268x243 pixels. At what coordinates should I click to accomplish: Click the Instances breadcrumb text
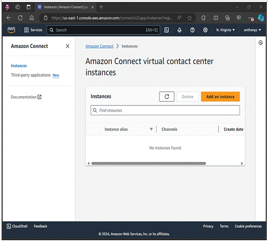coord(130,46)
